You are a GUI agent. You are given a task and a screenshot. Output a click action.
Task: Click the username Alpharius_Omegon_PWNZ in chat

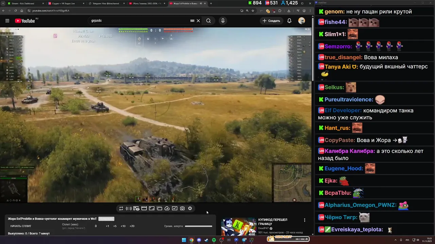360,205
